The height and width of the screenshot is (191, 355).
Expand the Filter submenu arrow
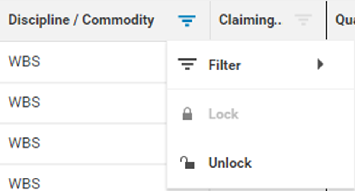click(320, 65)
